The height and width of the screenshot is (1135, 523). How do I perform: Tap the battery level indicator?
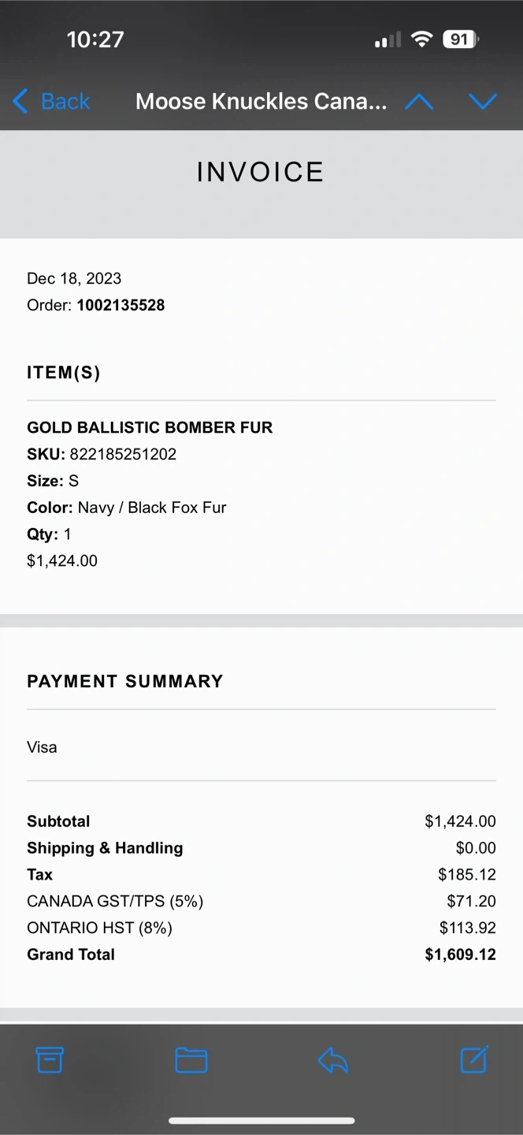pyautogui.click(x=460, y=39)
